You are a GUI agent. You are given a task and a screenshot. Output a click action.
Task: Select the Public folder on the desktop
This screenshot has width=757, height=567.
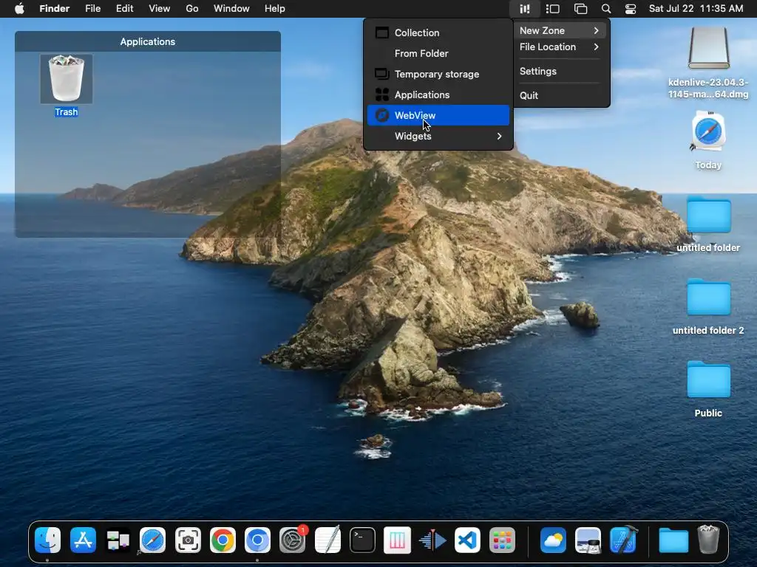pyautogui.click(x=708, y=381)
